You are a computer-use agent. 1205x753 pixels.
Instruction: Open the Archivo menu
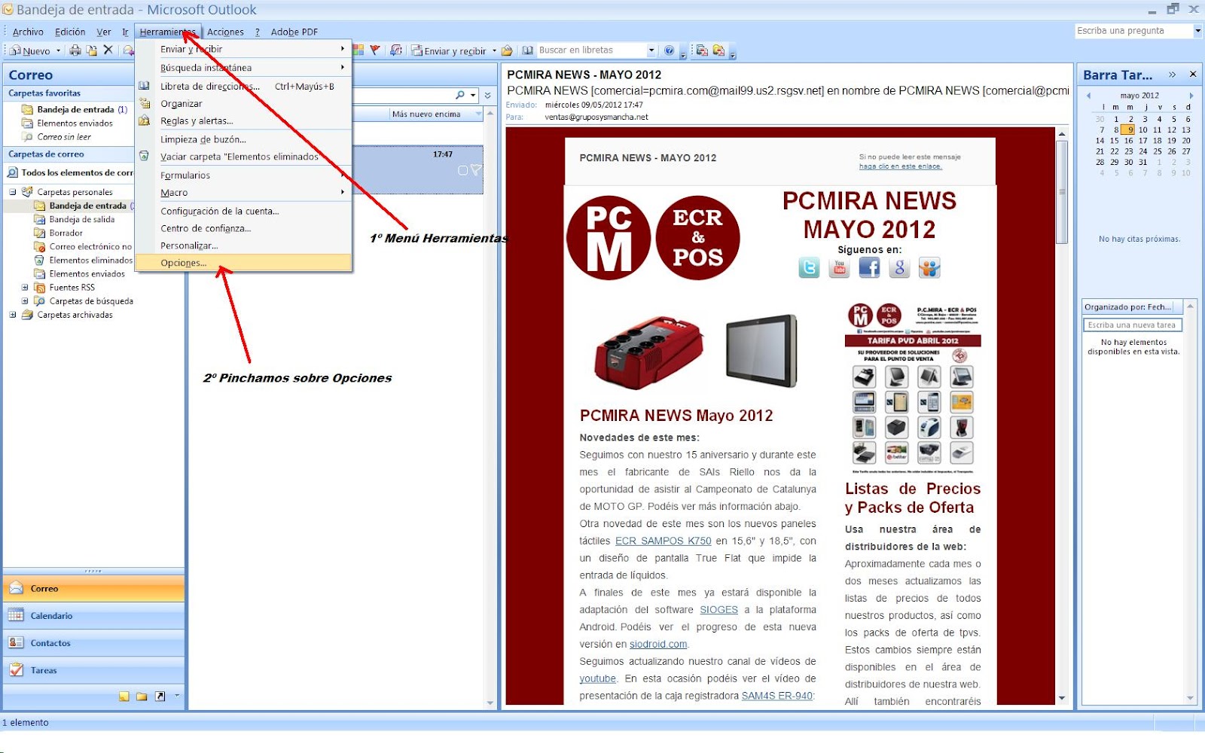28,32
